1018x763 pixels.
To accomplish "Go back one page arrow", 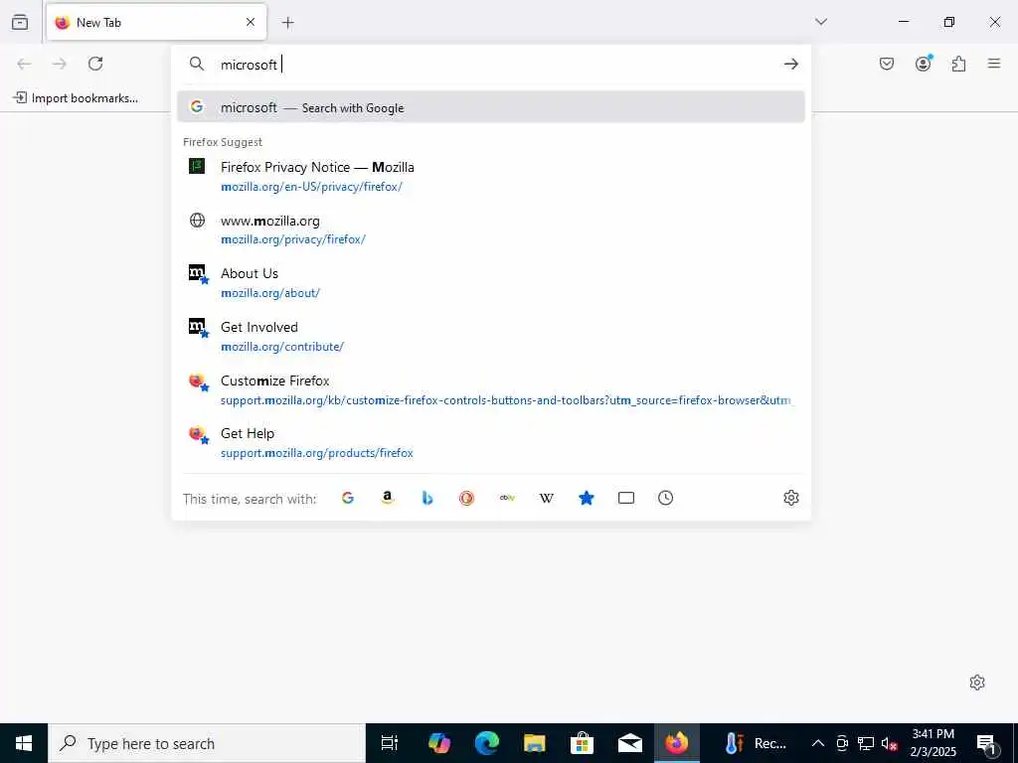I will click(x=24, y=64).
